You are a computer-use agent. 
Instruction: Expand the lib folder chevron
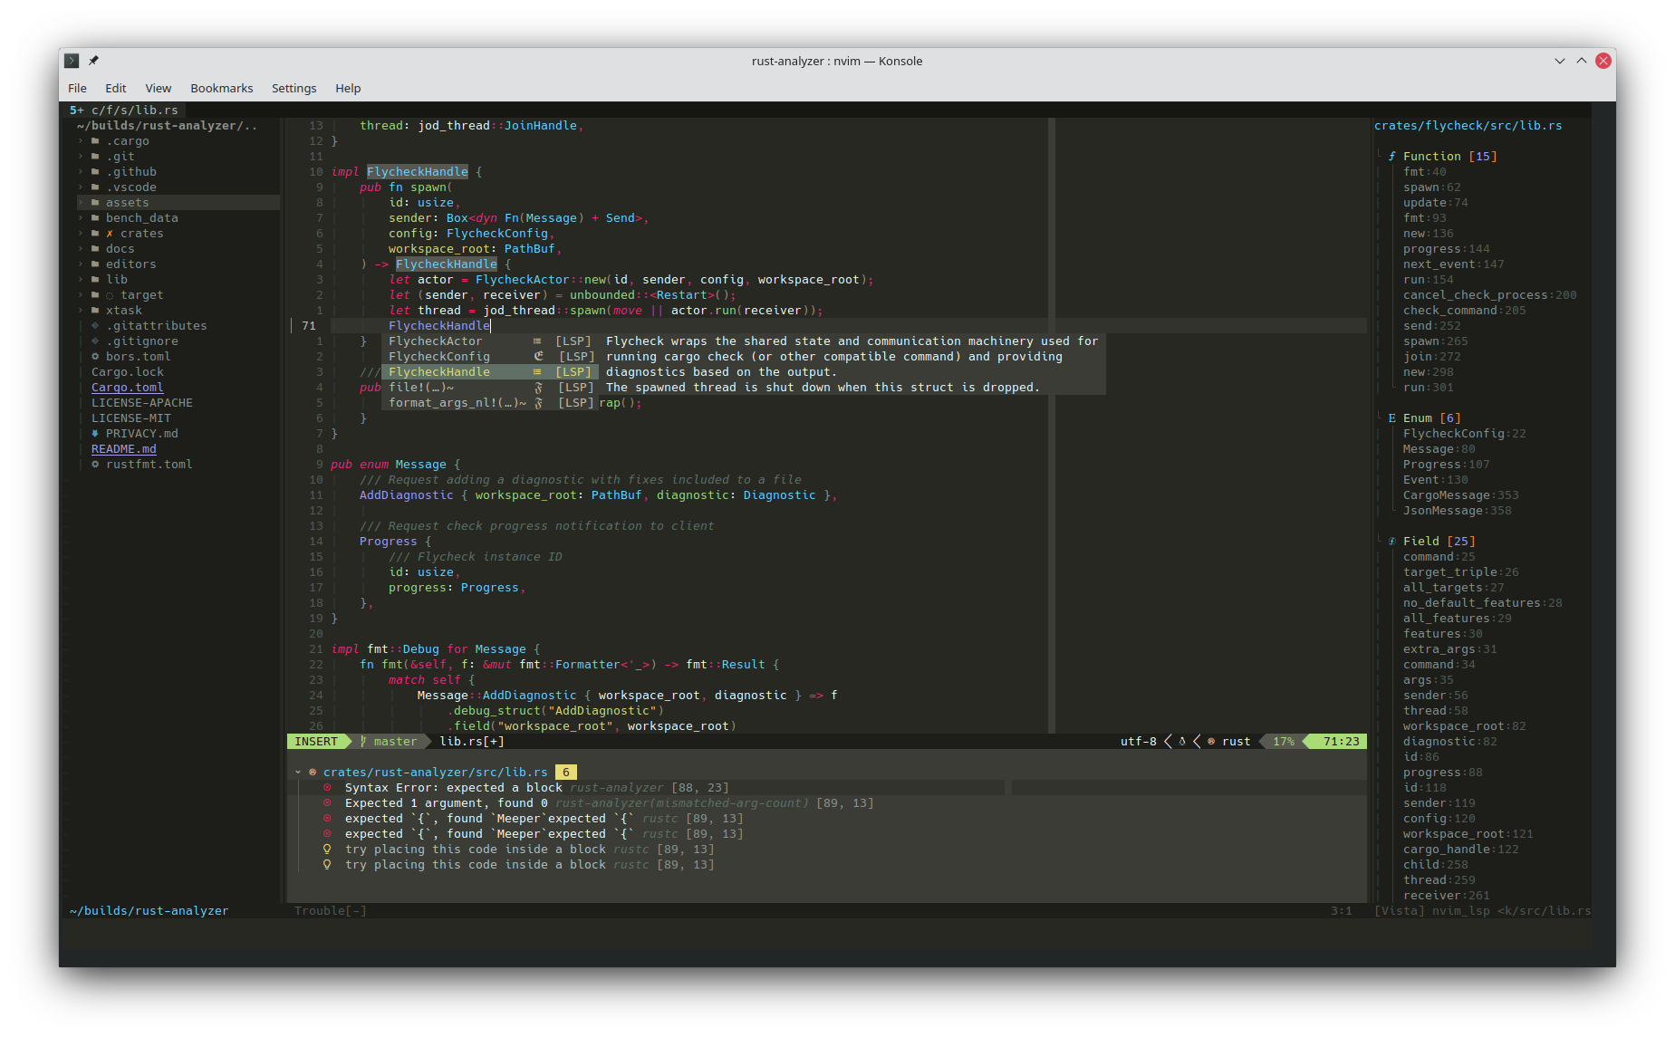pos(81,280)
